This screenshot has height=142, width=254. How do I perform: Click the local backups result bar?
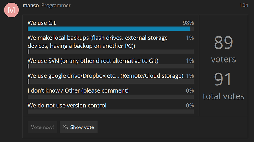[111, 52]
